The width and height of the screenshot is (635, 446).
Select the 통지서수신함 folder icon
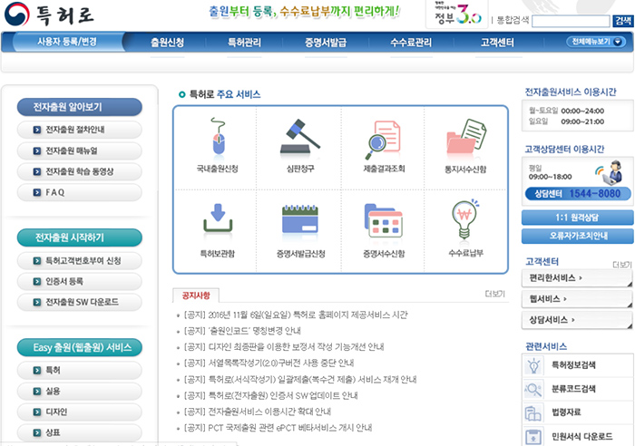465,139
